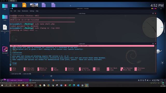Image resolution: width=166 pixels, height=93 pixels.
Task: Select the active VMware icon in the Windows taskbar
Action: coord(86,85)
